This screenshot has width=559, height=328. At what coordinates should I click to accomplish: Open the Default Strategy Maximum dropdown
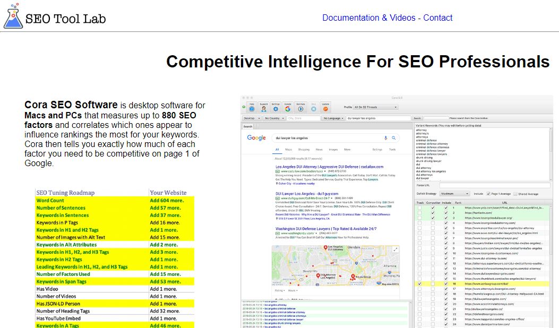(x=455, y=194)
